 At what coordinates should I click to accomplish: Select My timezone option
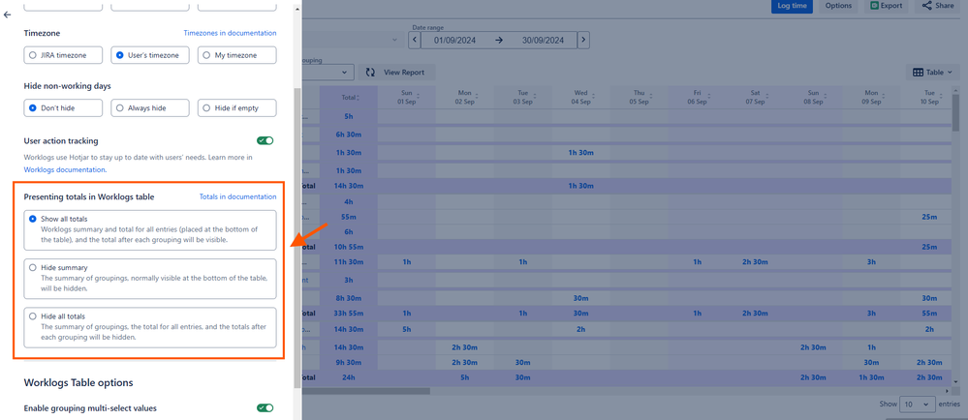point(237,55)
